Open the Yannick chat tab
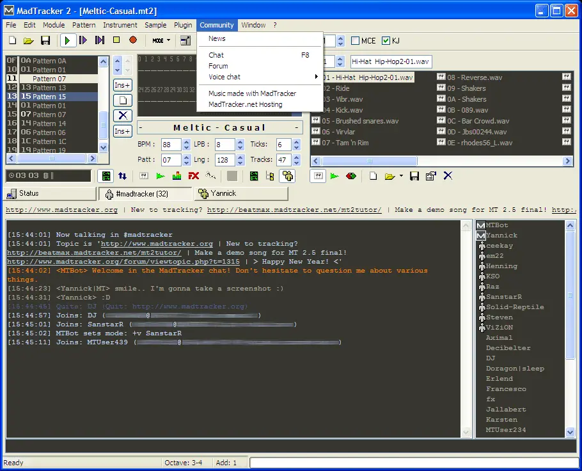This screenshot has height=471, width=582. 241,193
